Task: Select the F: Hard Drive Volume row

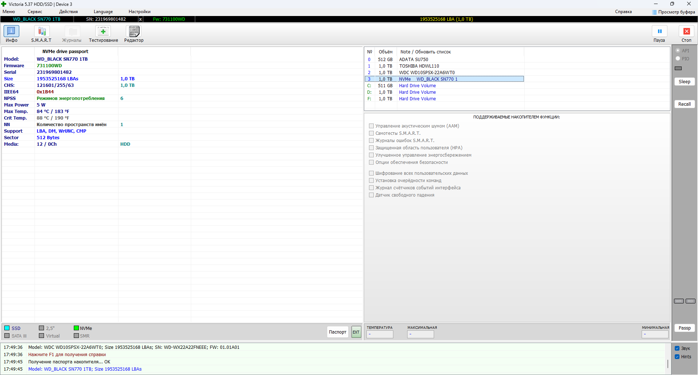Action: (444, 99)
